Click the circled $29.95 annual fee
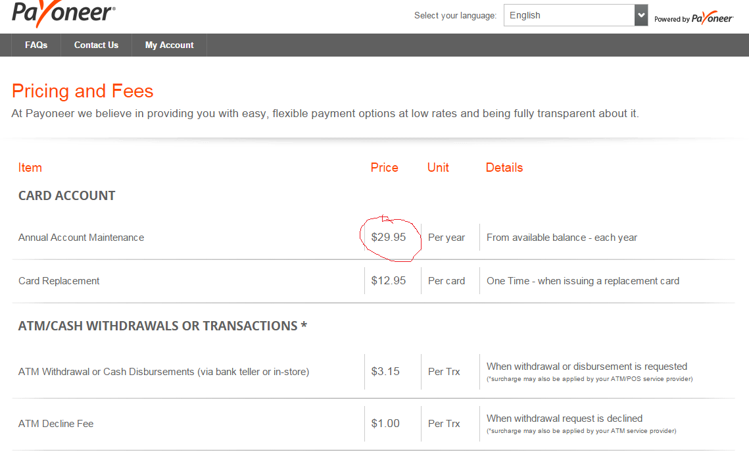Image resolution: width=749 pixels, height=458 pixels. tap(389, 238)
